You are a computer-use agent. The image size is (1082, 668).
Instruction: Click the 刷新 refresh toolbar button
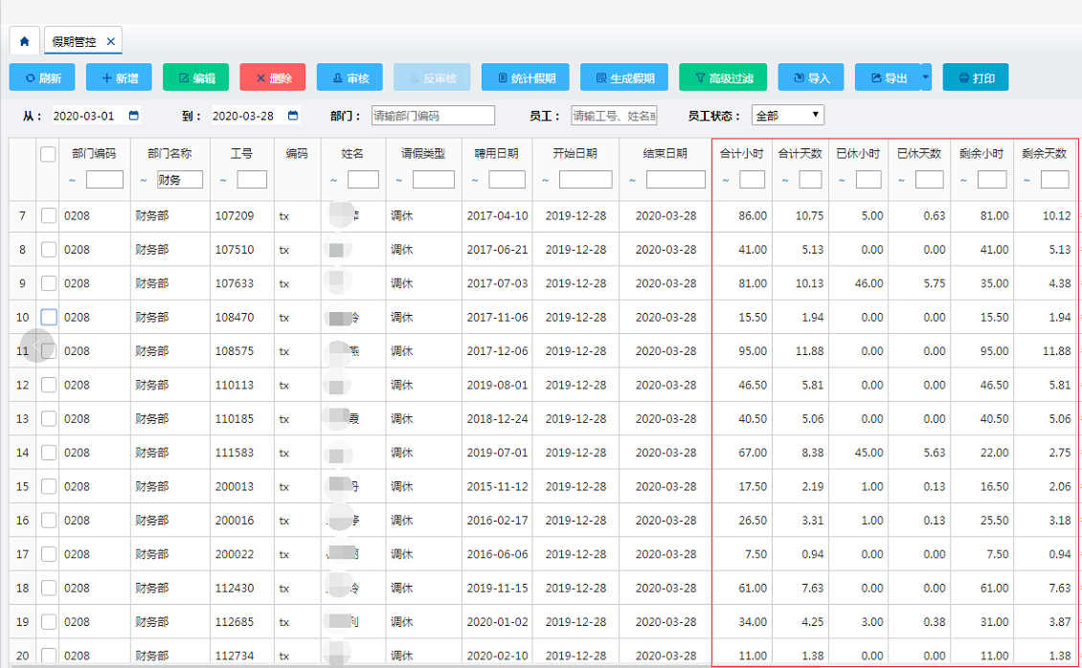click(42, 78)
